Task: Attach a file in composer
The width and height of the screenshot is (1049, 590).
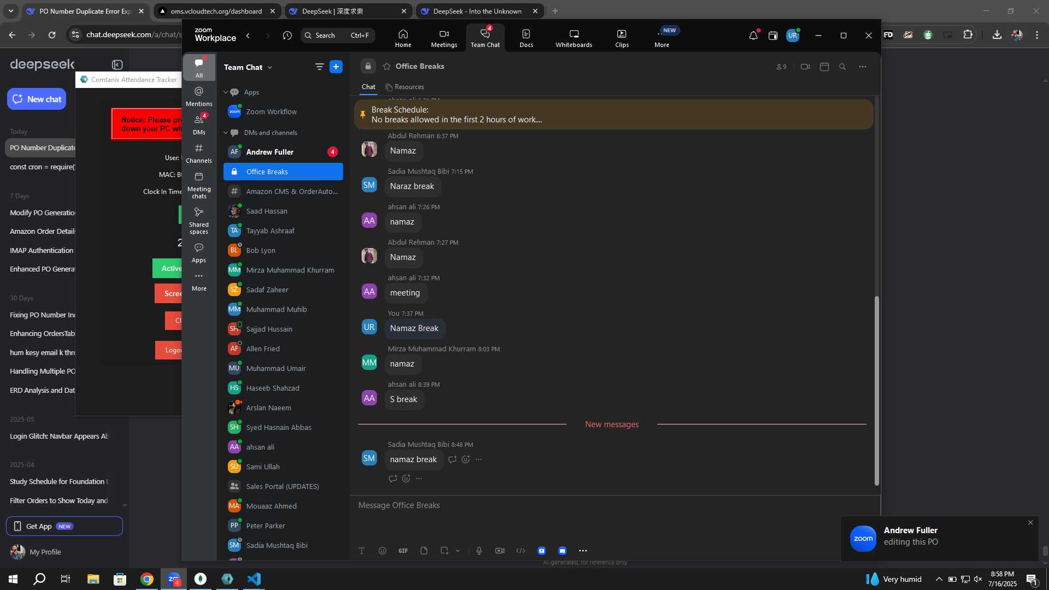Action: coord(424,551)
